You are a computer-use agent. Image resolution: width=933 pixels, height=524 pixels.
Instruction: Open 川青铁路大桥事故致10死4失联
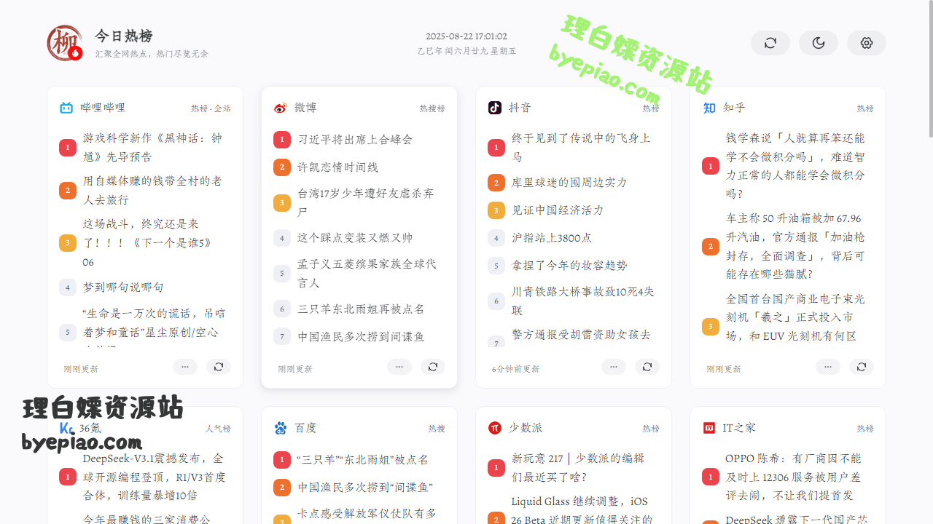coord(582,301)
